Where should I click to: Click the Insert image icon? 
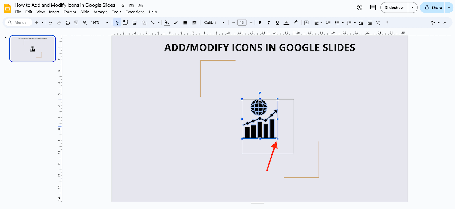coord(135,23)
